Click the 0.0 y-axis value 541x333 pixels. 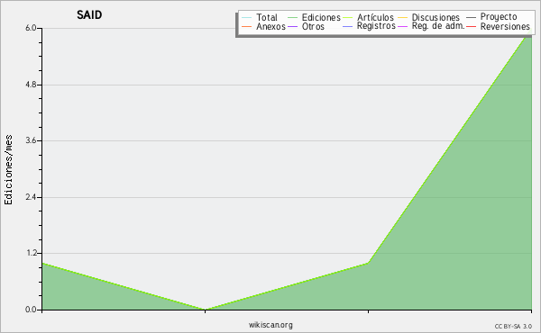coord(31,310)
